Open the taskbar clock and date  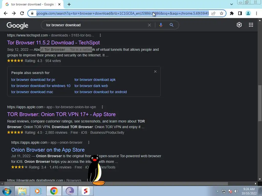click(249, 191)
